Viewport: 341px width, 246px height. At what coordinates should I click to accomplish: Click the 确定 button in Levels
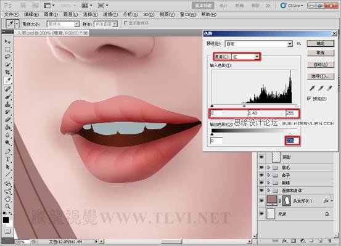320,44
